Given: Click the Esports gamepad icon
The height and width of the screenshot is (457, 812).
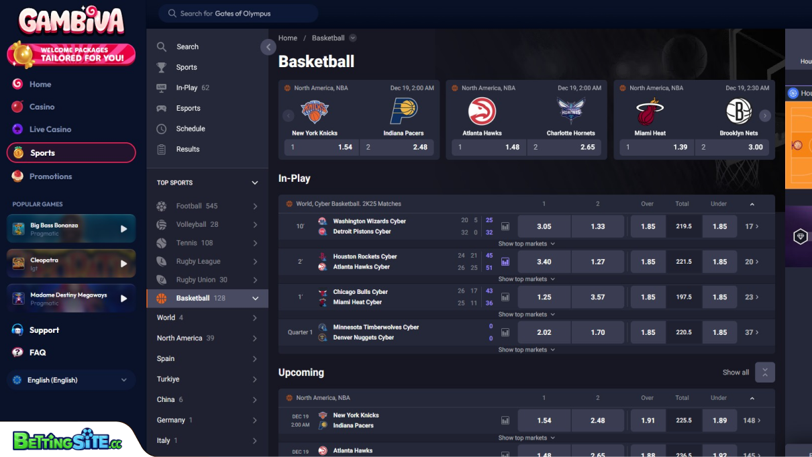Looking at the screenshot, I should (162, 108).
